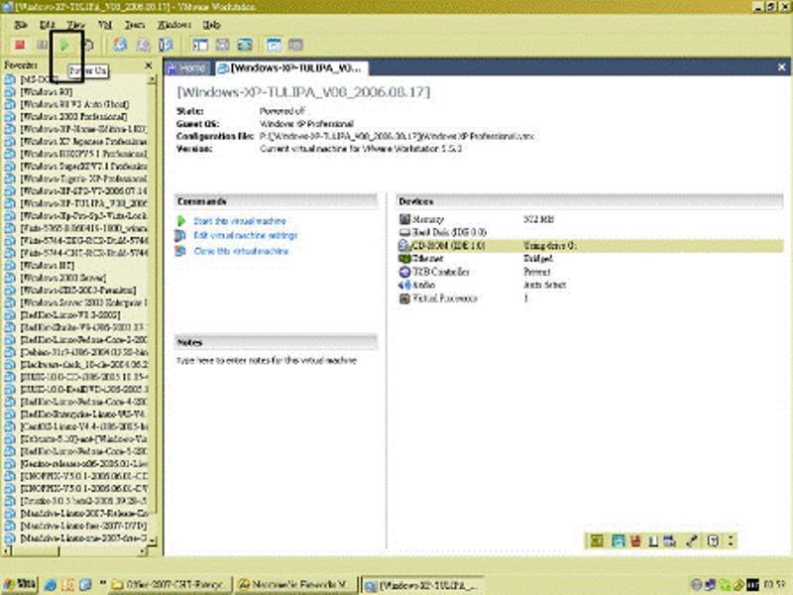The image size is (793, 595).
Task: Select the Mandriva Linux free 2007 DVD entry
Action: point(83,526)
